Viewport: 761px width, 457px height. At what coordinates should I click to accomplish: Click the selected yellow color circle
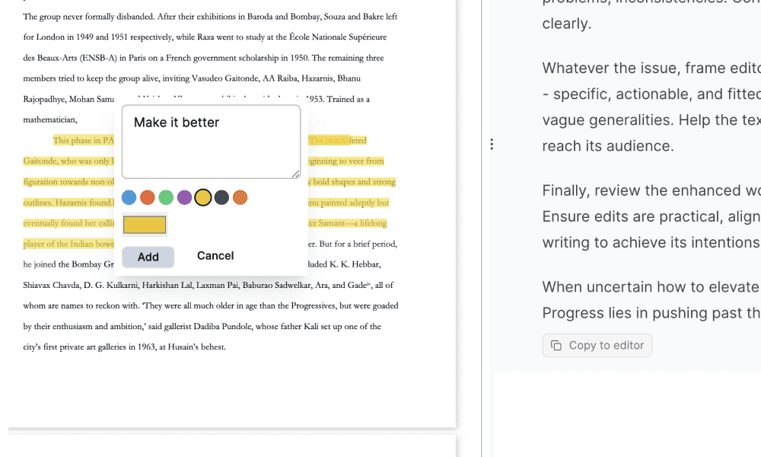pos(203,198)
